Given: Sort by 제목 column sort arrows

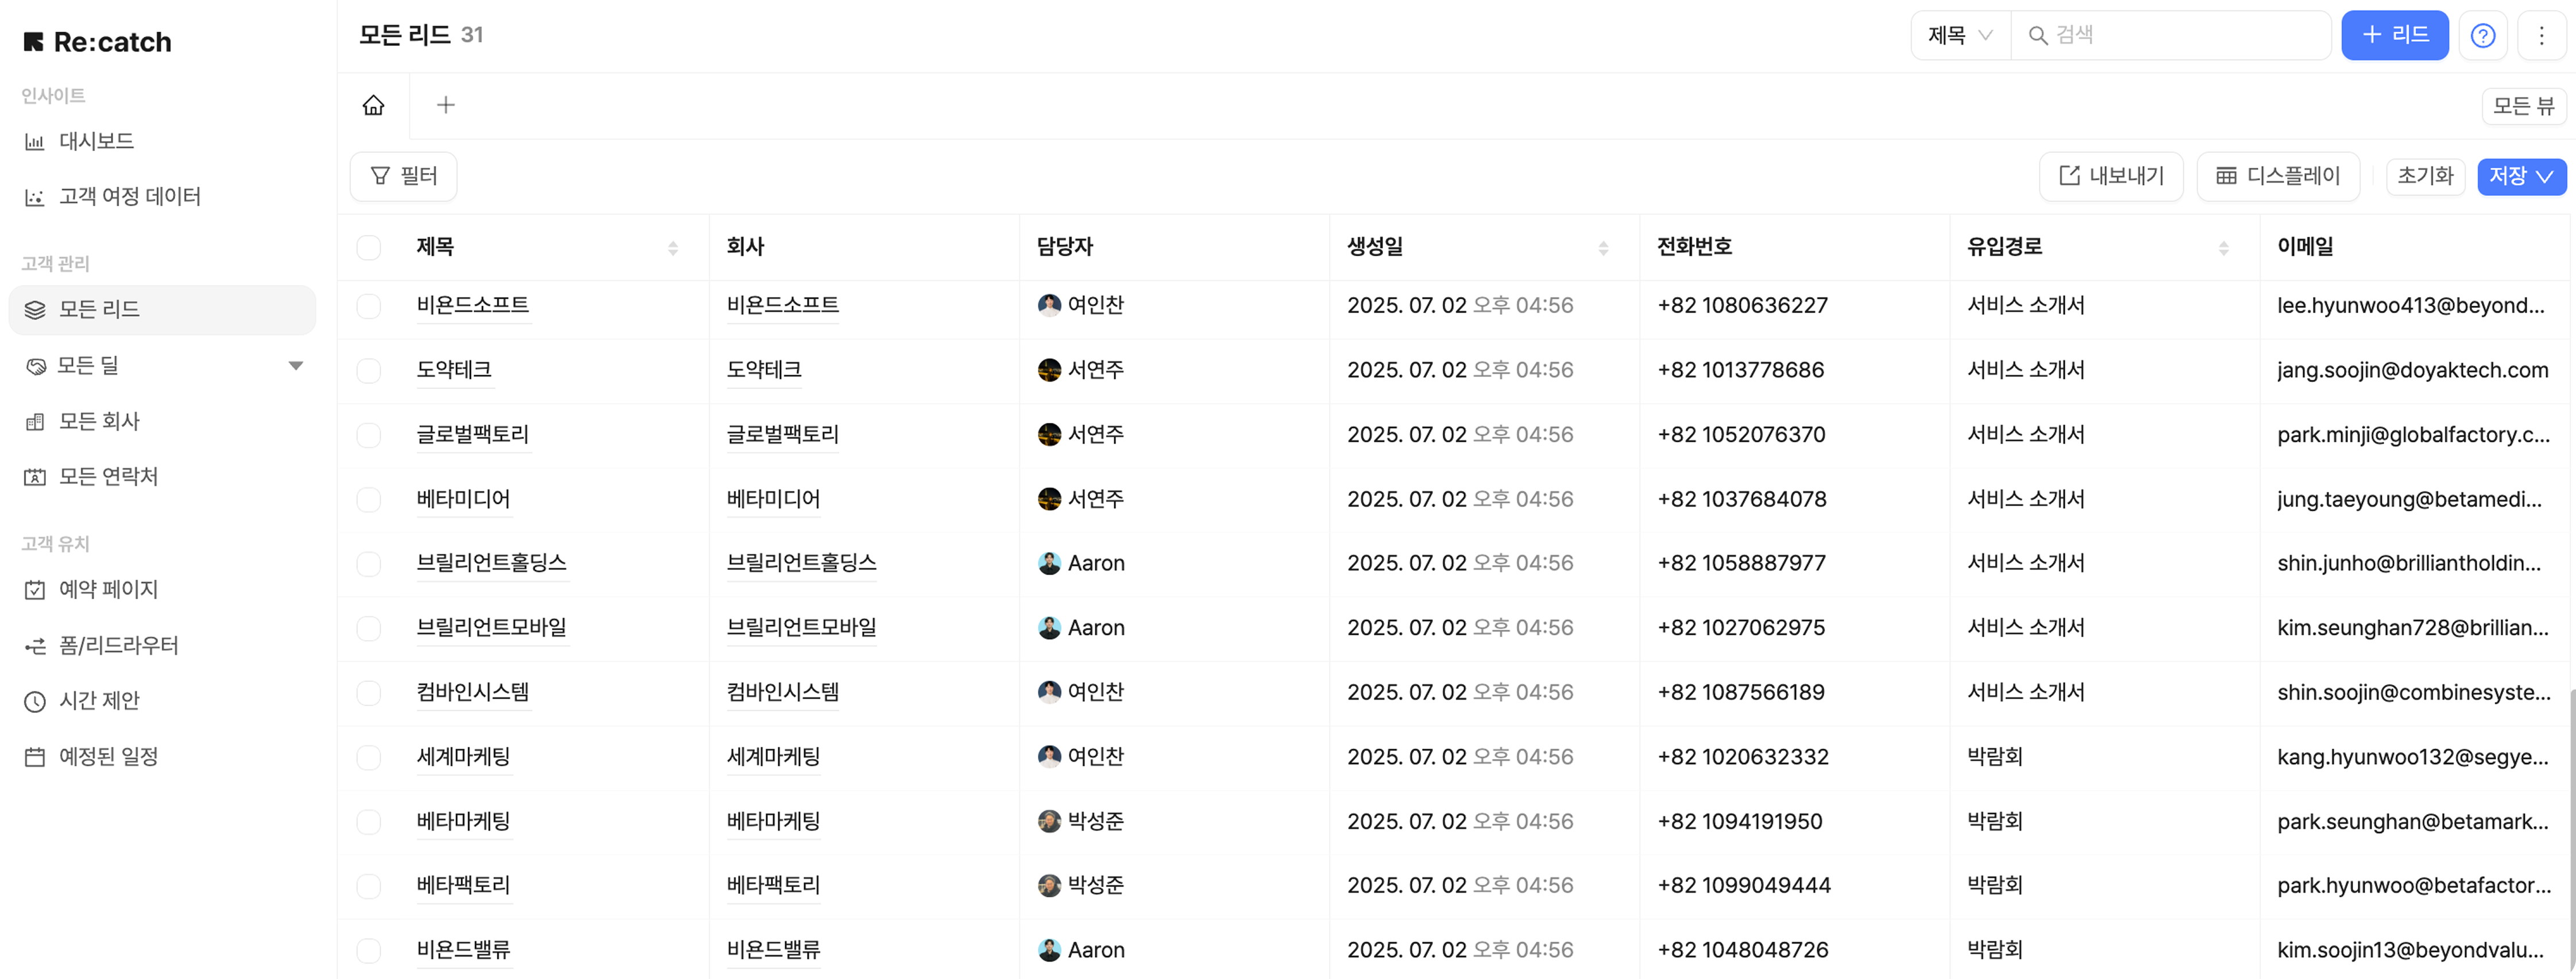Looking at the screenshot, I should 673,247.
